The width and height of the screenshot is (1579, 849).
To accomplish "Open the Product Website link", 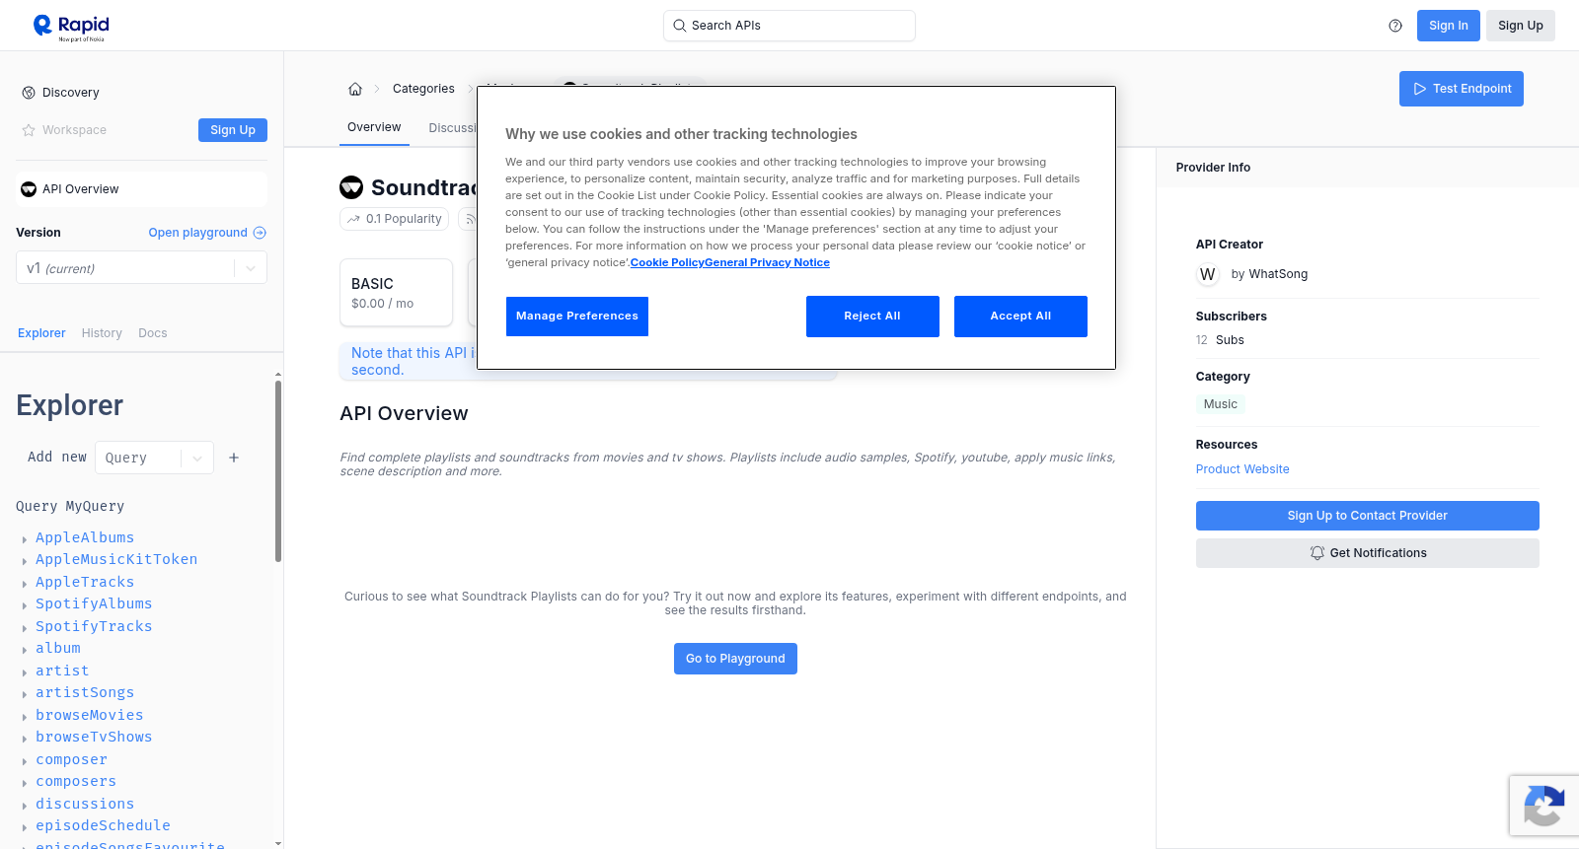I will [1242, 469].
